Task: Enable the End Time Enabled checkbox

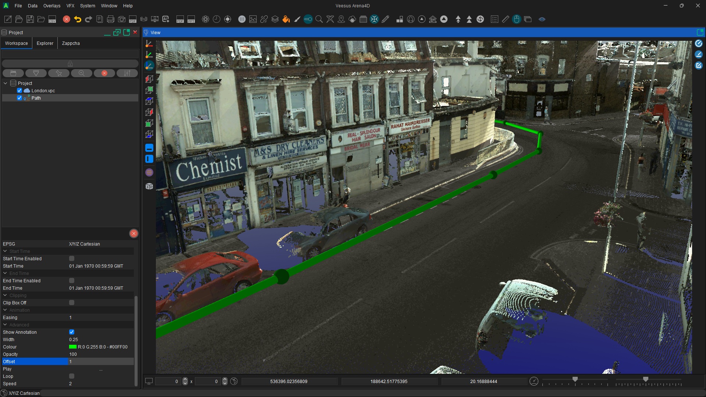Action: tap(72, 280)
